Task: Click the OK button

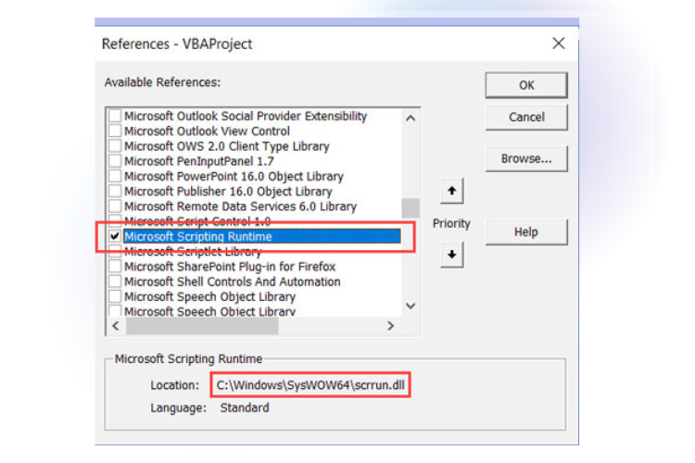Action: click(x=526, y=85)
